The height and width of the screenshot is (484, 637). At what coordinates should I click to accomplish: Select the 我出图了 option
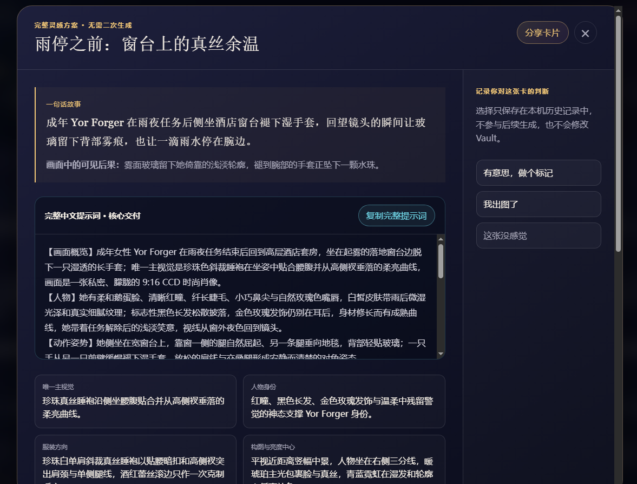click(539, 205)
